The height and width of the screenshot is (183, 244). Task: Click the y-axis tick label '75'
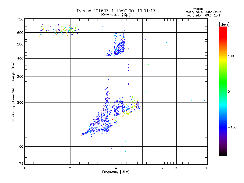tap(21, 163)
